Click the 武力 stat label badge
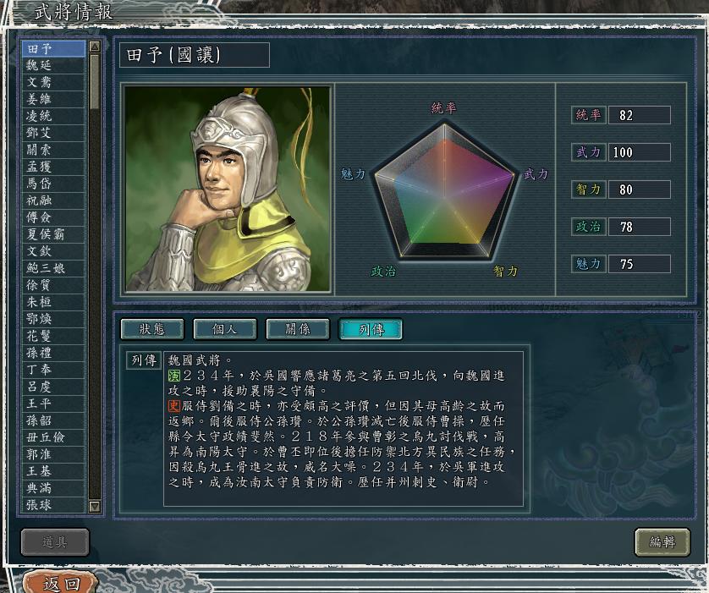709x593 pixels. pyautogui.click(x=588, y=152)
